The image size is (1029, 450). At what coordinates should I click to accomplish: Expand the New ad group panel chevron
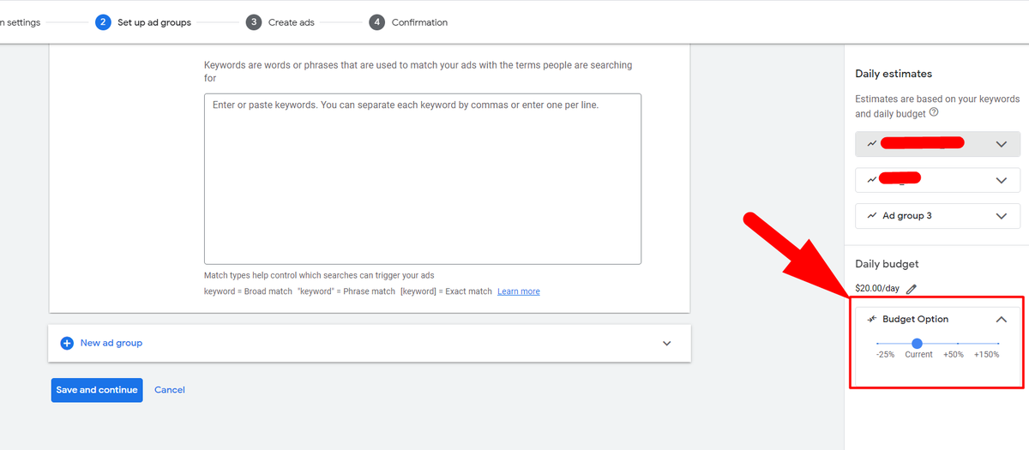[x=667, y=344]
